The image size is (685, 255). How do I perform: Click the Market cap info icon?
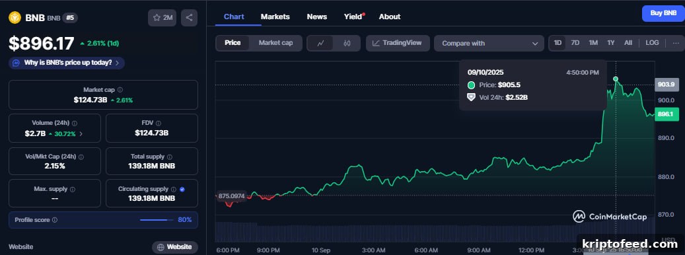[120, 90]
